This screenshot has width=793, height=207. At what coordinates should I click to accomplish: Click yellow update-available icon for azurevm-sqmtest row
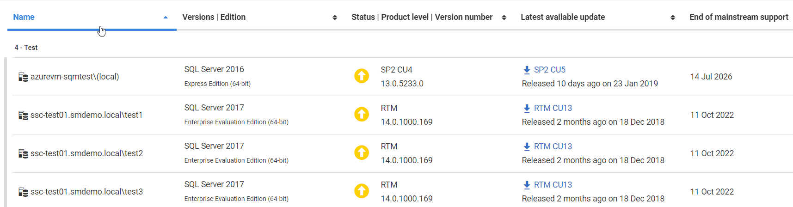click(362, 76)
